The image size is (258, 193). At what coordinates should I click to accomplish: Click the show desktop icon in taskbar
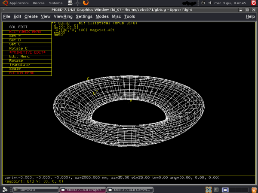tap(5, 190)
